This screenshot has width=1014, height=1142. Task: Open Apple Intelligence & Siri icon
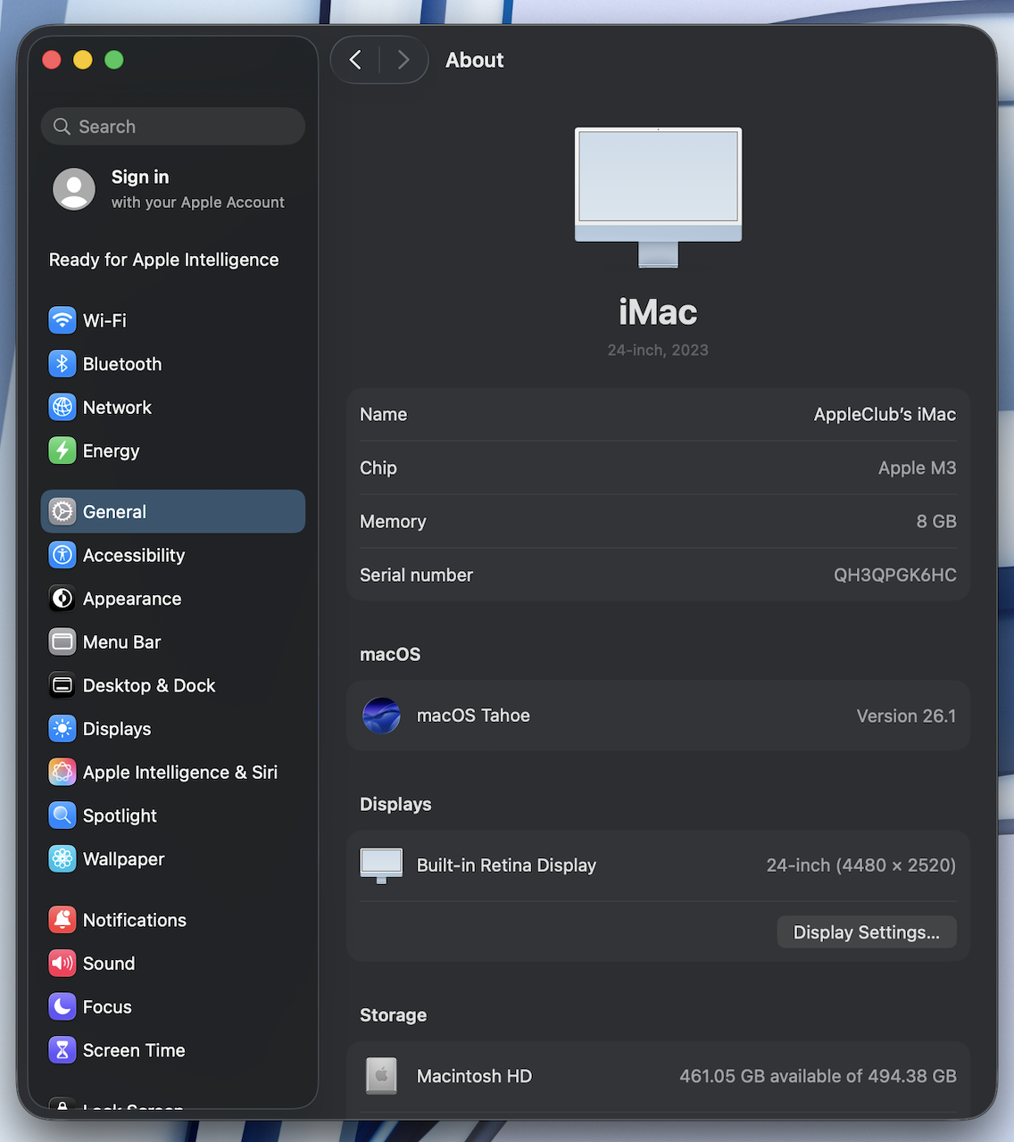point(62,773)
